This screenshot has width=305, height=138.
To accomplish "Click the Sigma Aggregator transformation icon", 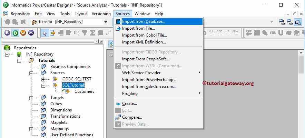I will 92,33.
